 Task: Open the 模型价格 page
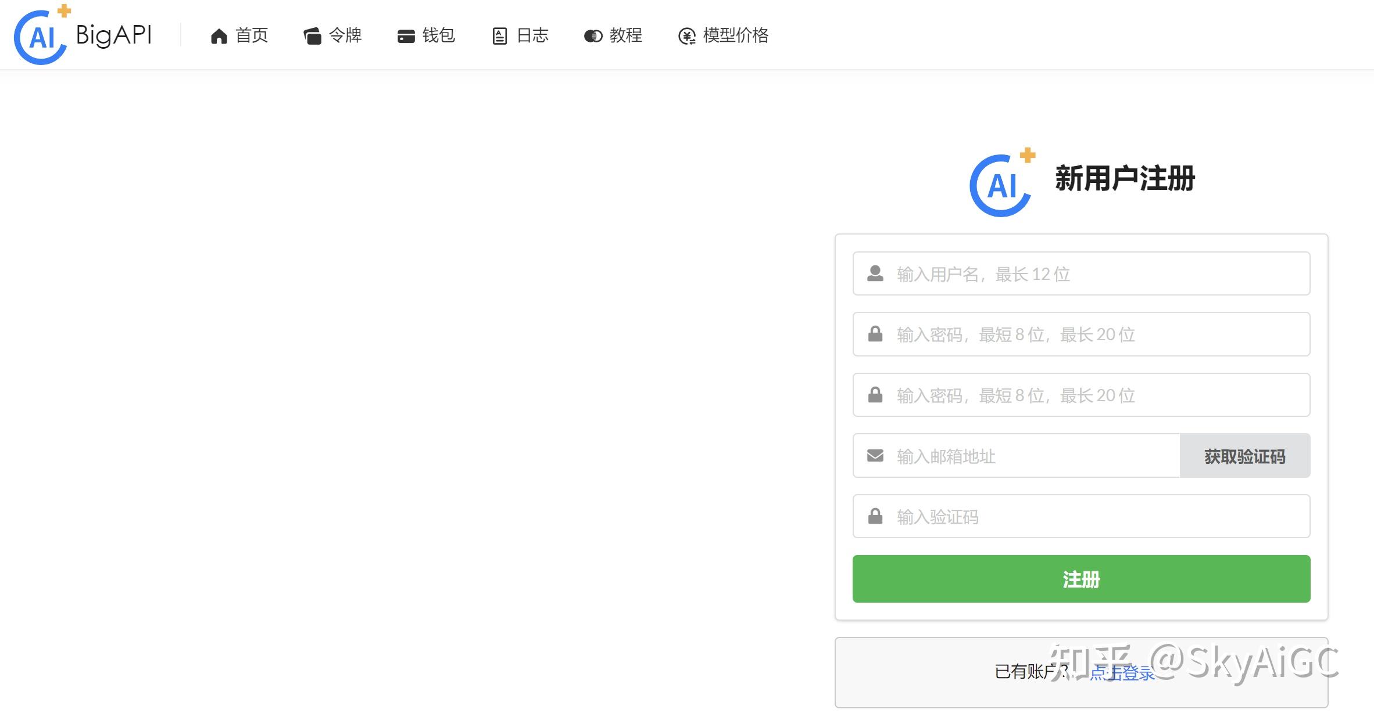(735, 35)
